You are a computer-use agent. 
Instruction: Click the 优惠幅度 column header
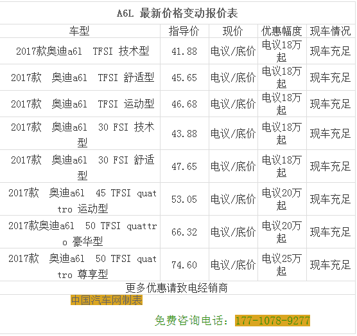click(x=282, y=31)
